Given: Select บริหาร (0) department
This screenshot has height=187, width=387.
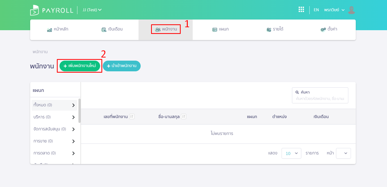Looking at the screenshot, I should point(54,117).
